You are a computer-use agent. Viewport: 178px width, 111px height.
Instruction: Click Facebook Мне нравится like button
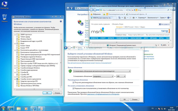click(164, 24)
